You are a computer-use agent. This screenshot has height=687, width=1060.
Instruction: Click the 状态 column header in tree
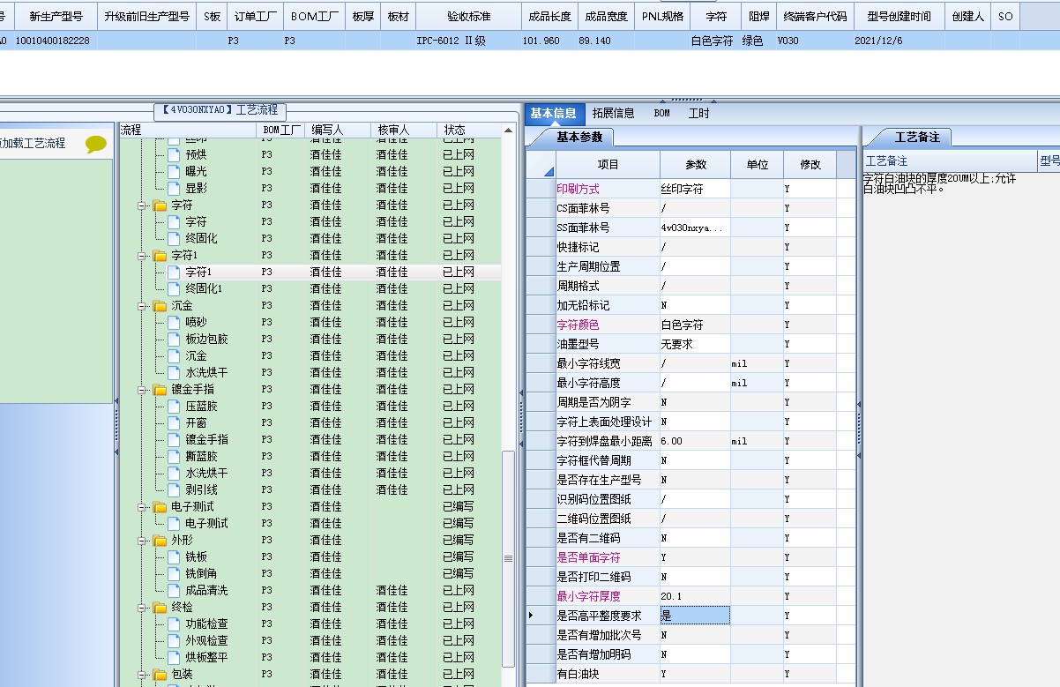click(468, 130)
